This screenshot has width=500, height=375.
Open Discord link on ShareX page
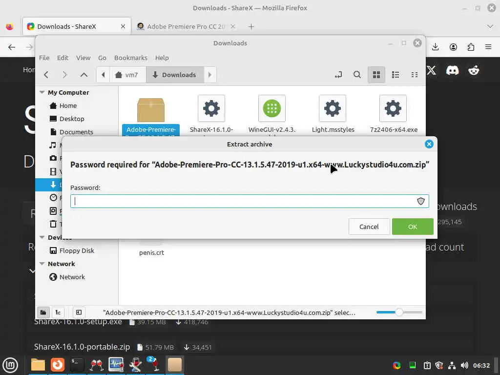452,70
